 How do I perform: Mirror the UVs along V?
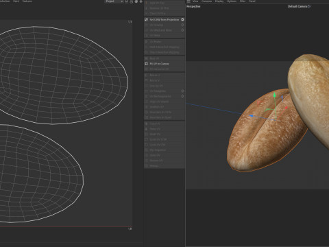pos(155,80)
